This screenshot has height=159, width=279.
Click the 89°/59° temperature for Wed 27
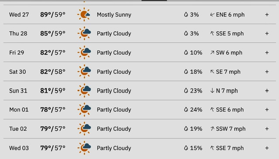[53, 14]
